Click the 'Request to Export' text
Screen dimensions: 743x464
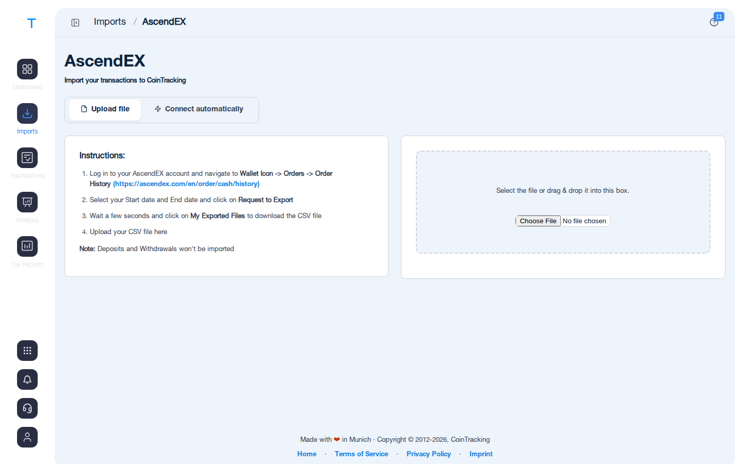(266, 200)
